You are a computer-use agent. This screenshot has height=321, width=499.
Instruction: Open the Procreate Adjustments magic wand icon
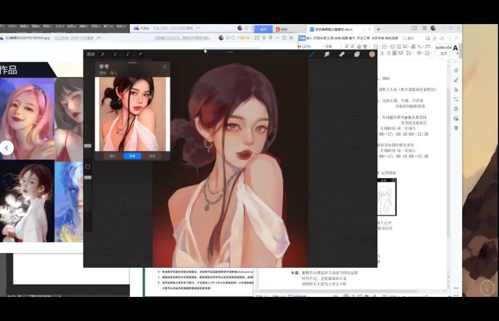(115, 54)
